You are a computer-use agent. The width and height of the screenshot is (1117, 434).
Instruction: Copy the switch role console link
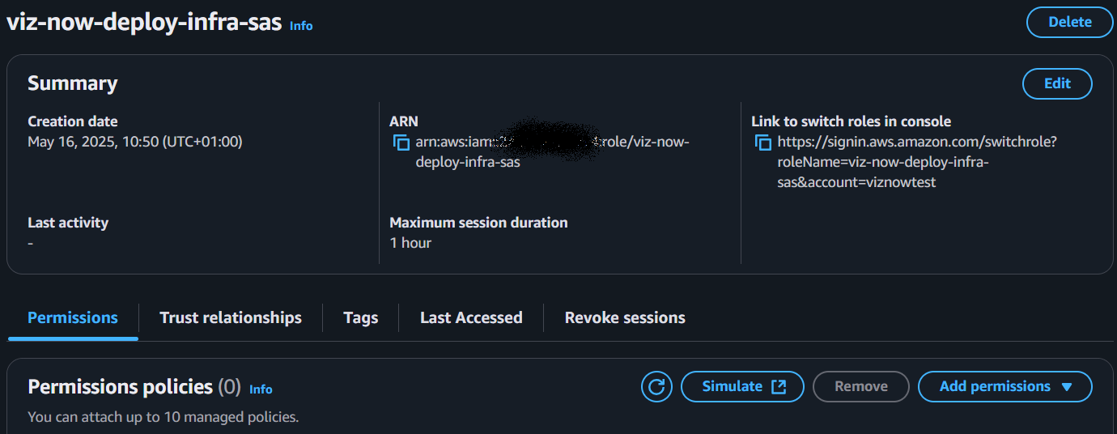tap(762, 143)
